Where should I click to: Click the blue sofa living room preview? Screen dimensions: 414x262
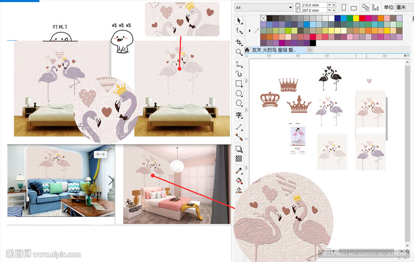(61, 181)
